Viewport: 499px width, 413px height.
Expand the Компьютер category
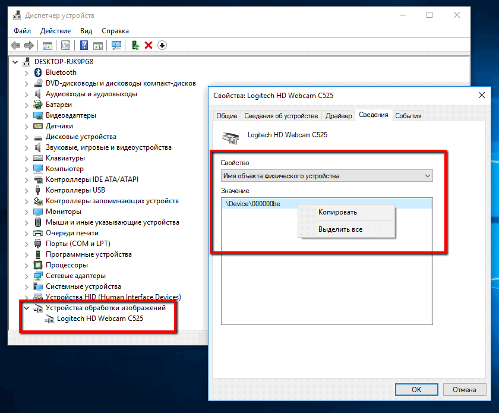(x=26, y=169)
